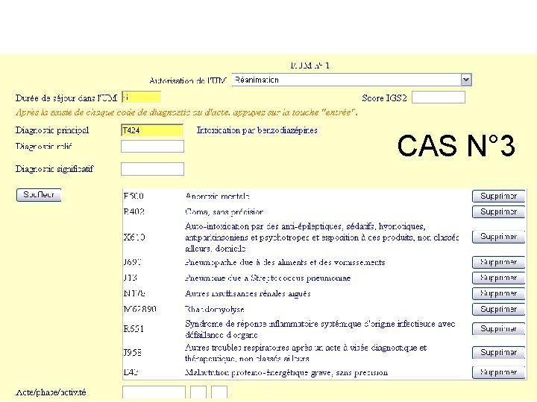The image size is (537, 402).
Task: Click the phase box after Acte field
Action: tap(198, 392)
